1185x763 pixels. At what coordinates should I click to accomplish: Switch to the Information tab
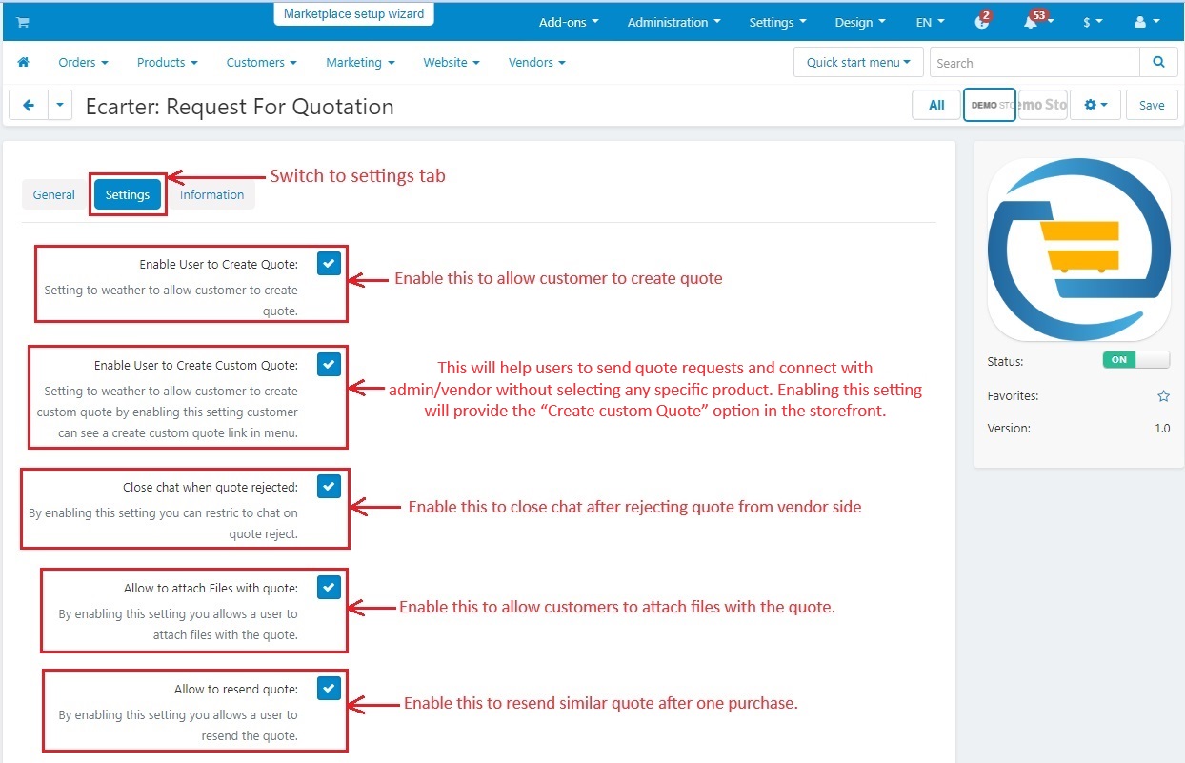coord(211,194)
